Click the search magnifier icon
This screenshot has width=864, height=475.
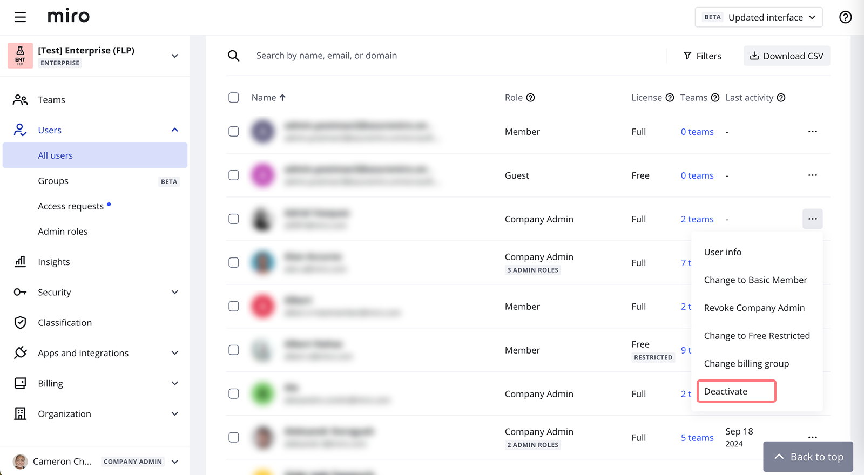[x=233, y=56]
